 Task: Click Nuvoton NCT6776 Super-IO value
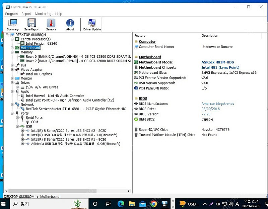coord(215,130)
